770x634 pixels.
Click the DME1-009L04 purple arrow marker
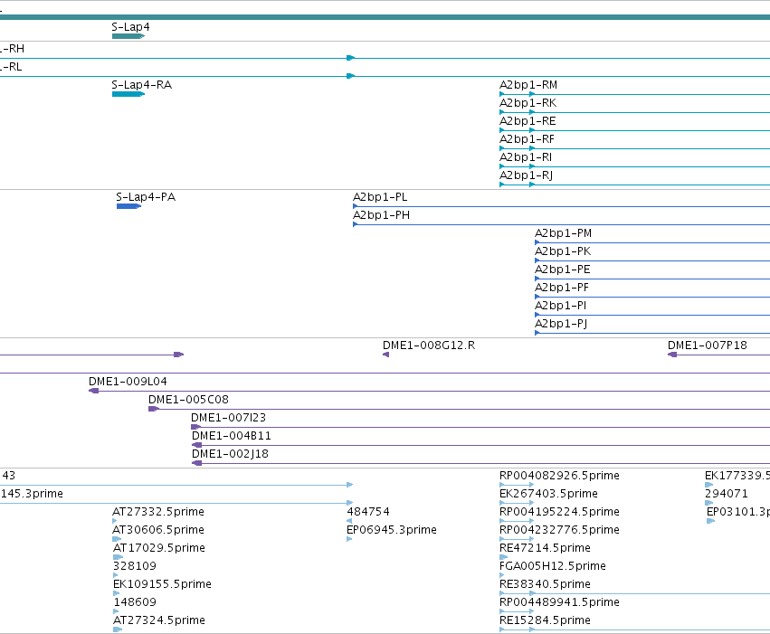93,391
